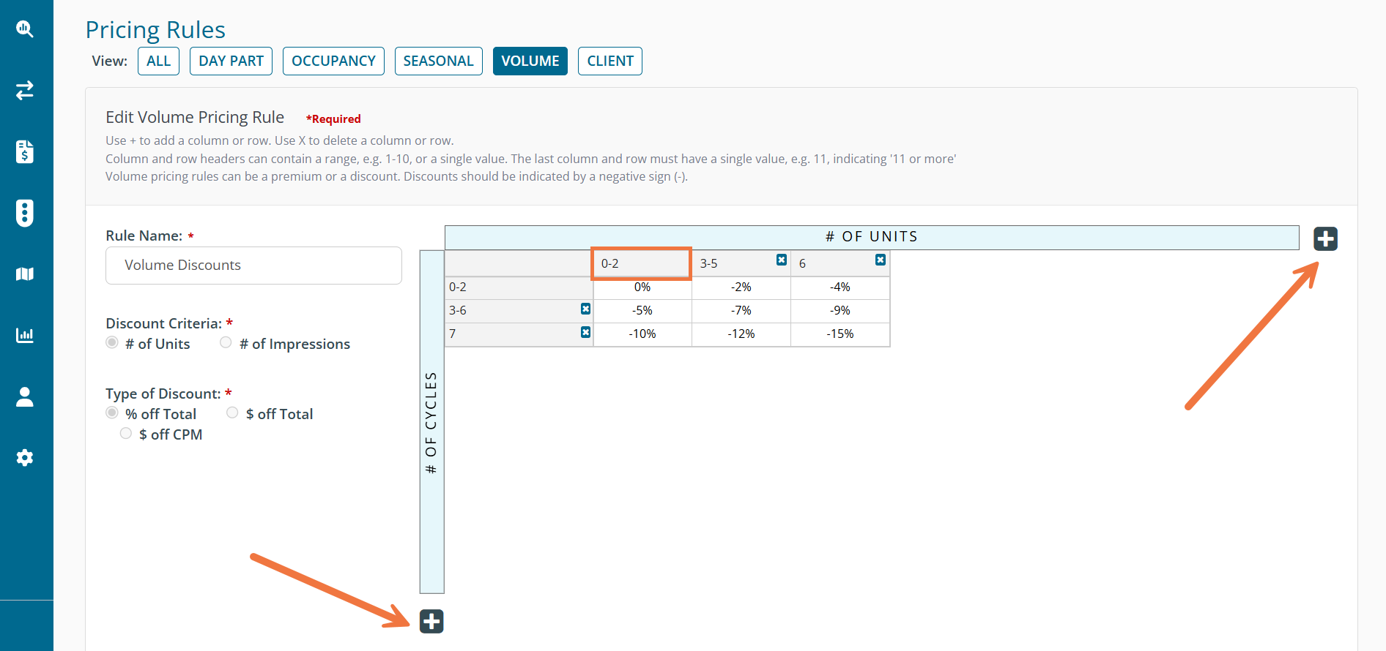Click the search magnifier icon in sidebar
1386x651 pixels.
[25, 29]
